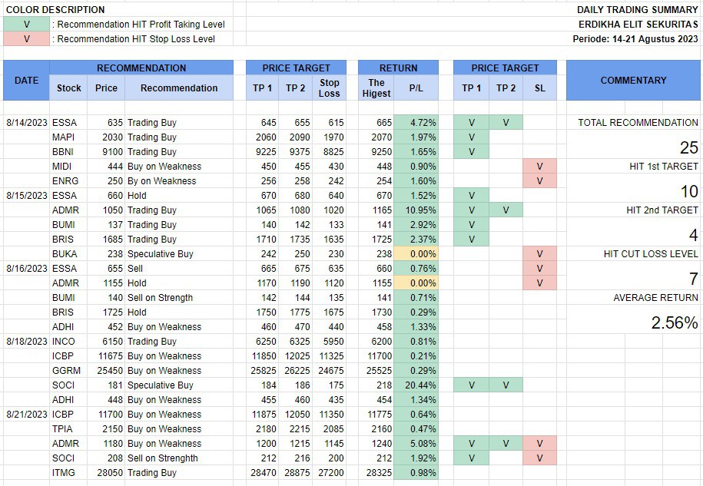Click the average return value 2.56%
703x486 pixels.
[x=674, y=323]
